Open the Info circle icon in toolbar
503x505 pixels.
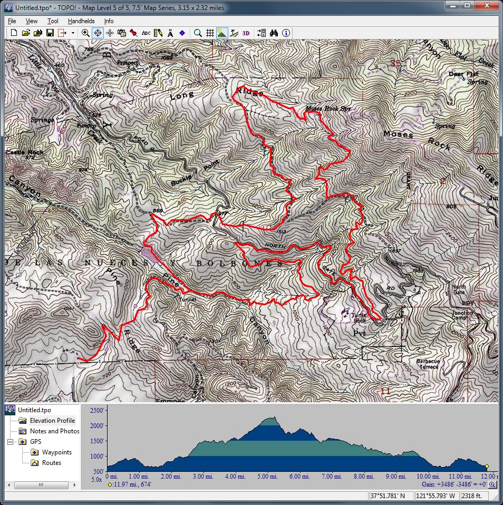coord(286,33)
